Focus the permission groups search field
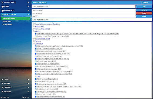This screenshot has width=153, height=99. pyautogui.click(x=84, y=7)
